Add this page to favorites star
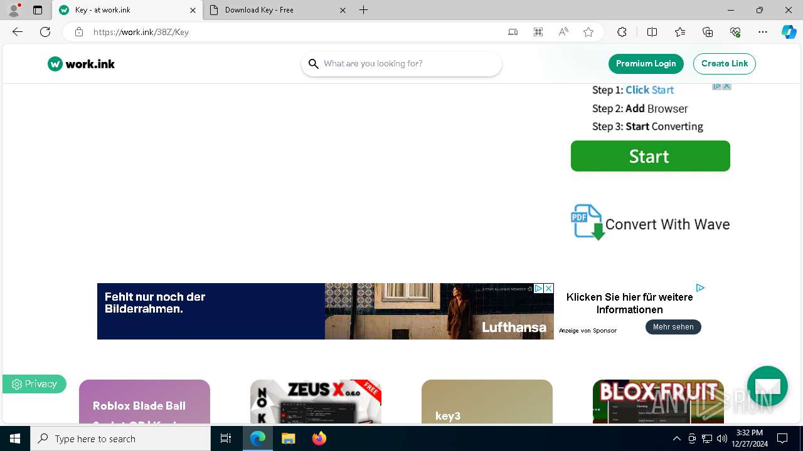 [588, 32]
